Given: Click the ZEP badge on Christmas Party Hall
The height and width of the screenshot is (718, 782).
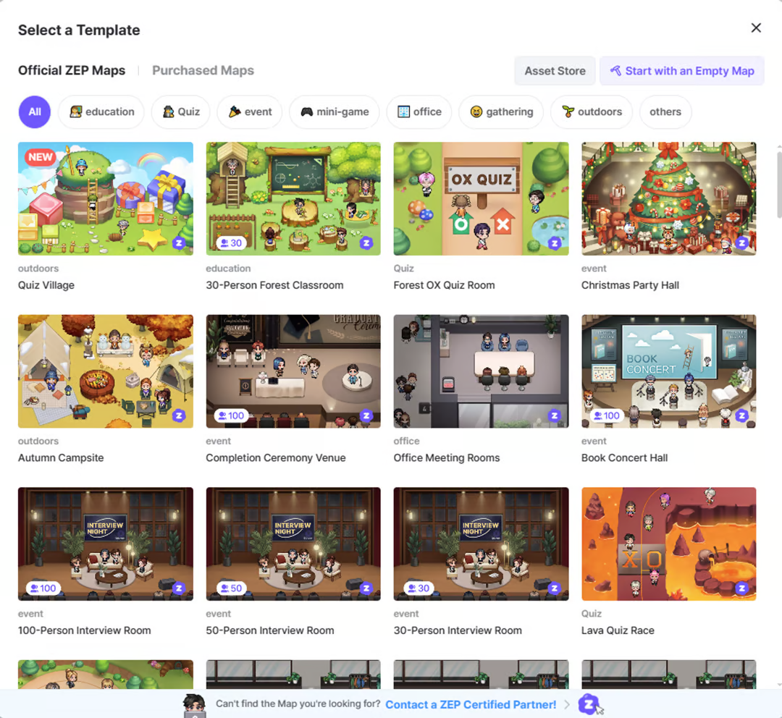Looking at the screenshot, I should click(742, 242).
